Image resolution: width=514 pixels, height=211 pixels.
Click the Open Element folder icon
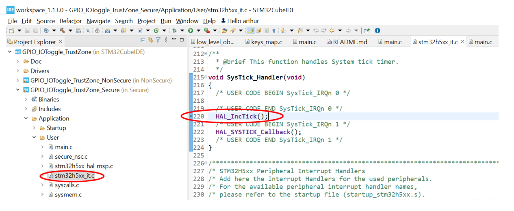(225, 30)
